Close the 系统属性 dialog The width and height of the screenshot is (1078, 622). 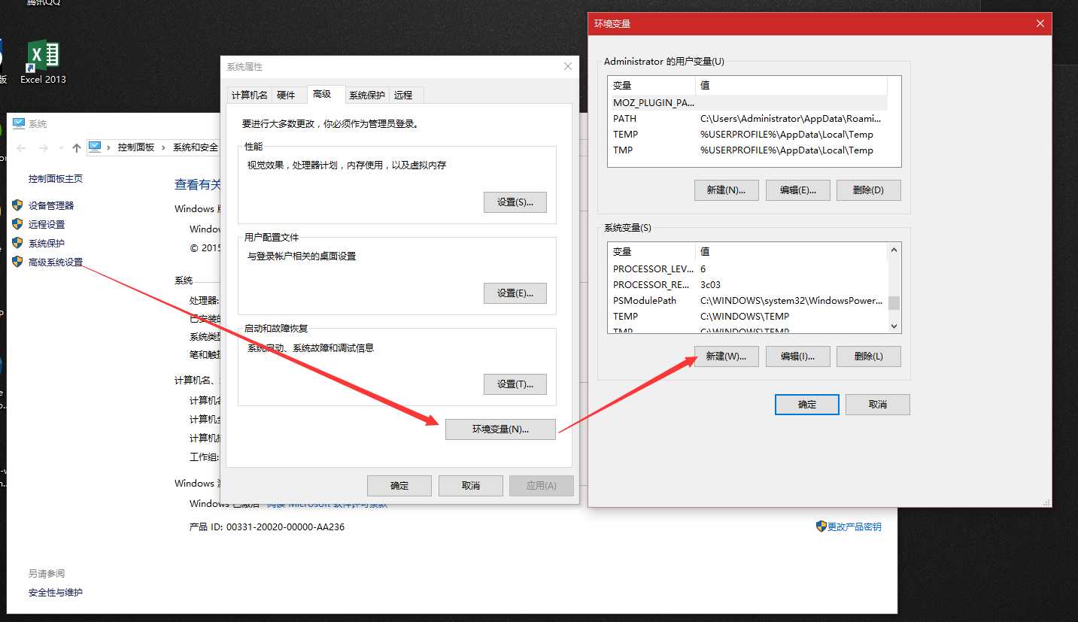pos(568,66)
